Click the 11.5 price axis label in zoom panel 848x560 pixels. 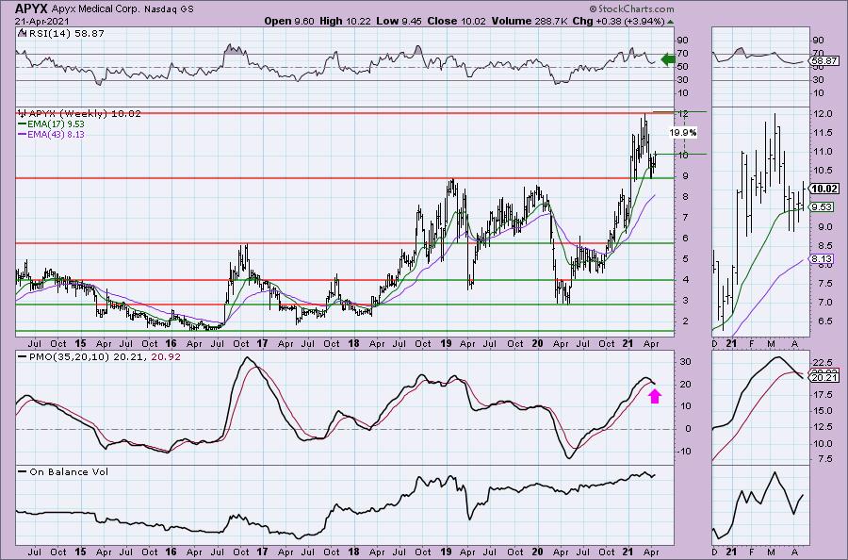[x=822, y=133]
